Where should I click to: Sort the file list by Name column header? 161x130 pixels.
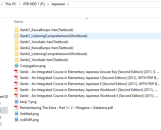point(18,22)
